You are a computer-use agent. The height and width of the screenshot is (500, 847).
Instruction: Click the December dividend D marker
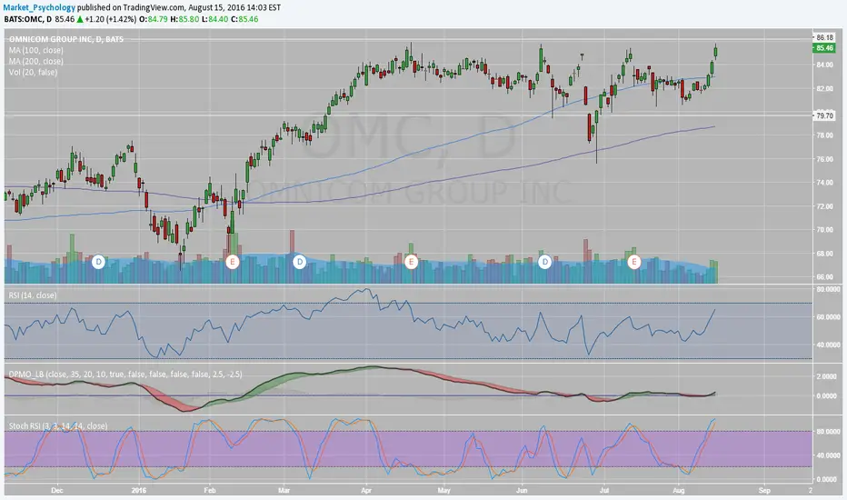(98, 262)
